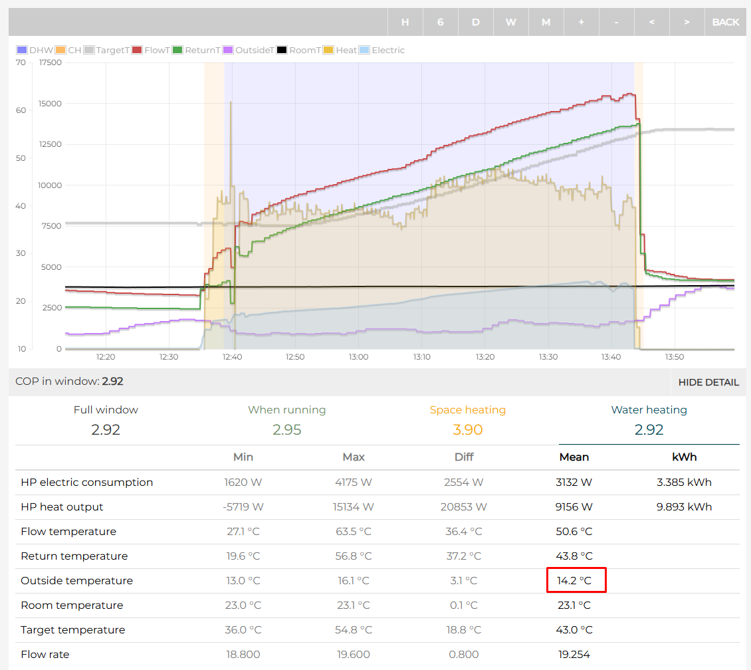
Task: Pan the chart right with the > button
Action: (x=687, y=22)
